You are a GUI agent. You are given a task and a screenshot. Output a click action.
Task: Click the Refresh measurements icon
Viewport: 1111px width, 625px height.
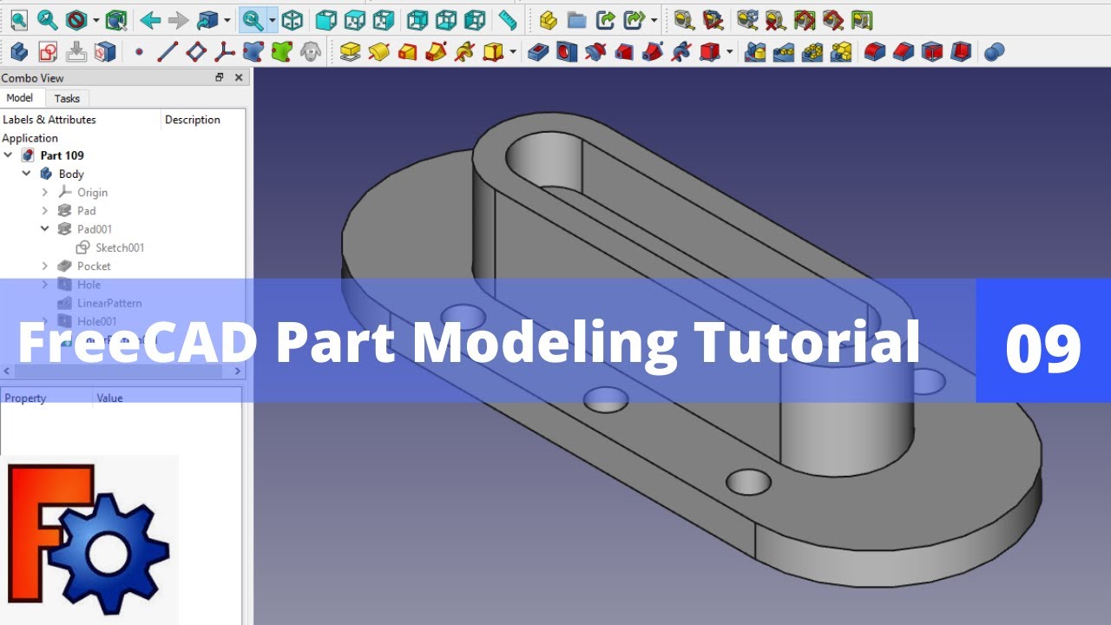tap(747, 19)
